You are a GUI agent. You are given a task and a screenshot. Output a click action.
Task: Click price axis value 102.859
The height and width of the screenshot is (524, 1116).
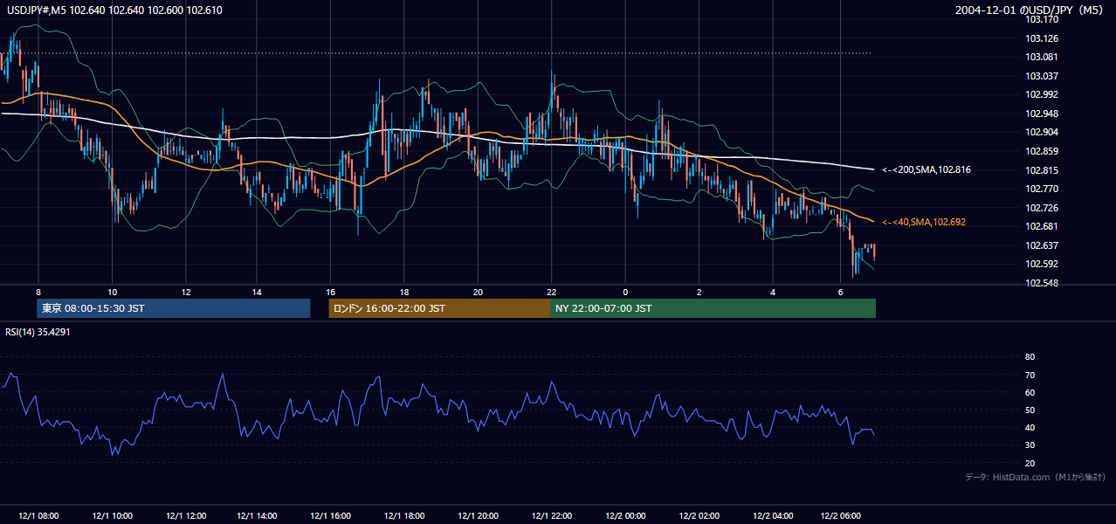(1042, 151)
